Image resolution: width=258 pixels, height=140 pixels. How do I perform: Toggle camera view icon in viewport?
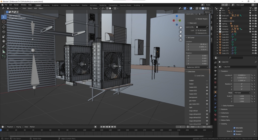pyautogui.click(x=180, y=36)
